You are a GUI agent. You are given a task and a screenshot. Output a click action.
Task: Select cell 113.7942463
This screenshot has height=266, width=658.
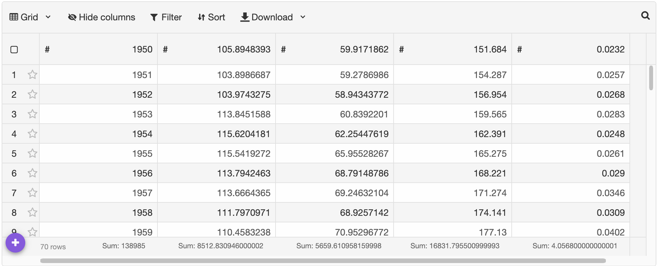216,173
